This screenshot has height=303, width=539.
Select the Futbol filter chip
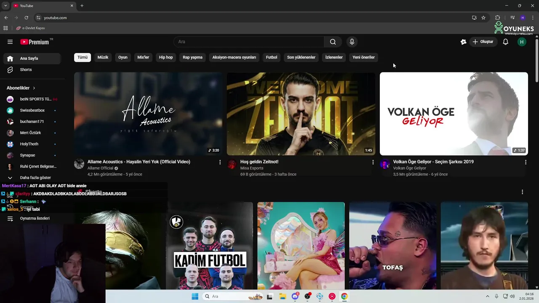point(272,57)
